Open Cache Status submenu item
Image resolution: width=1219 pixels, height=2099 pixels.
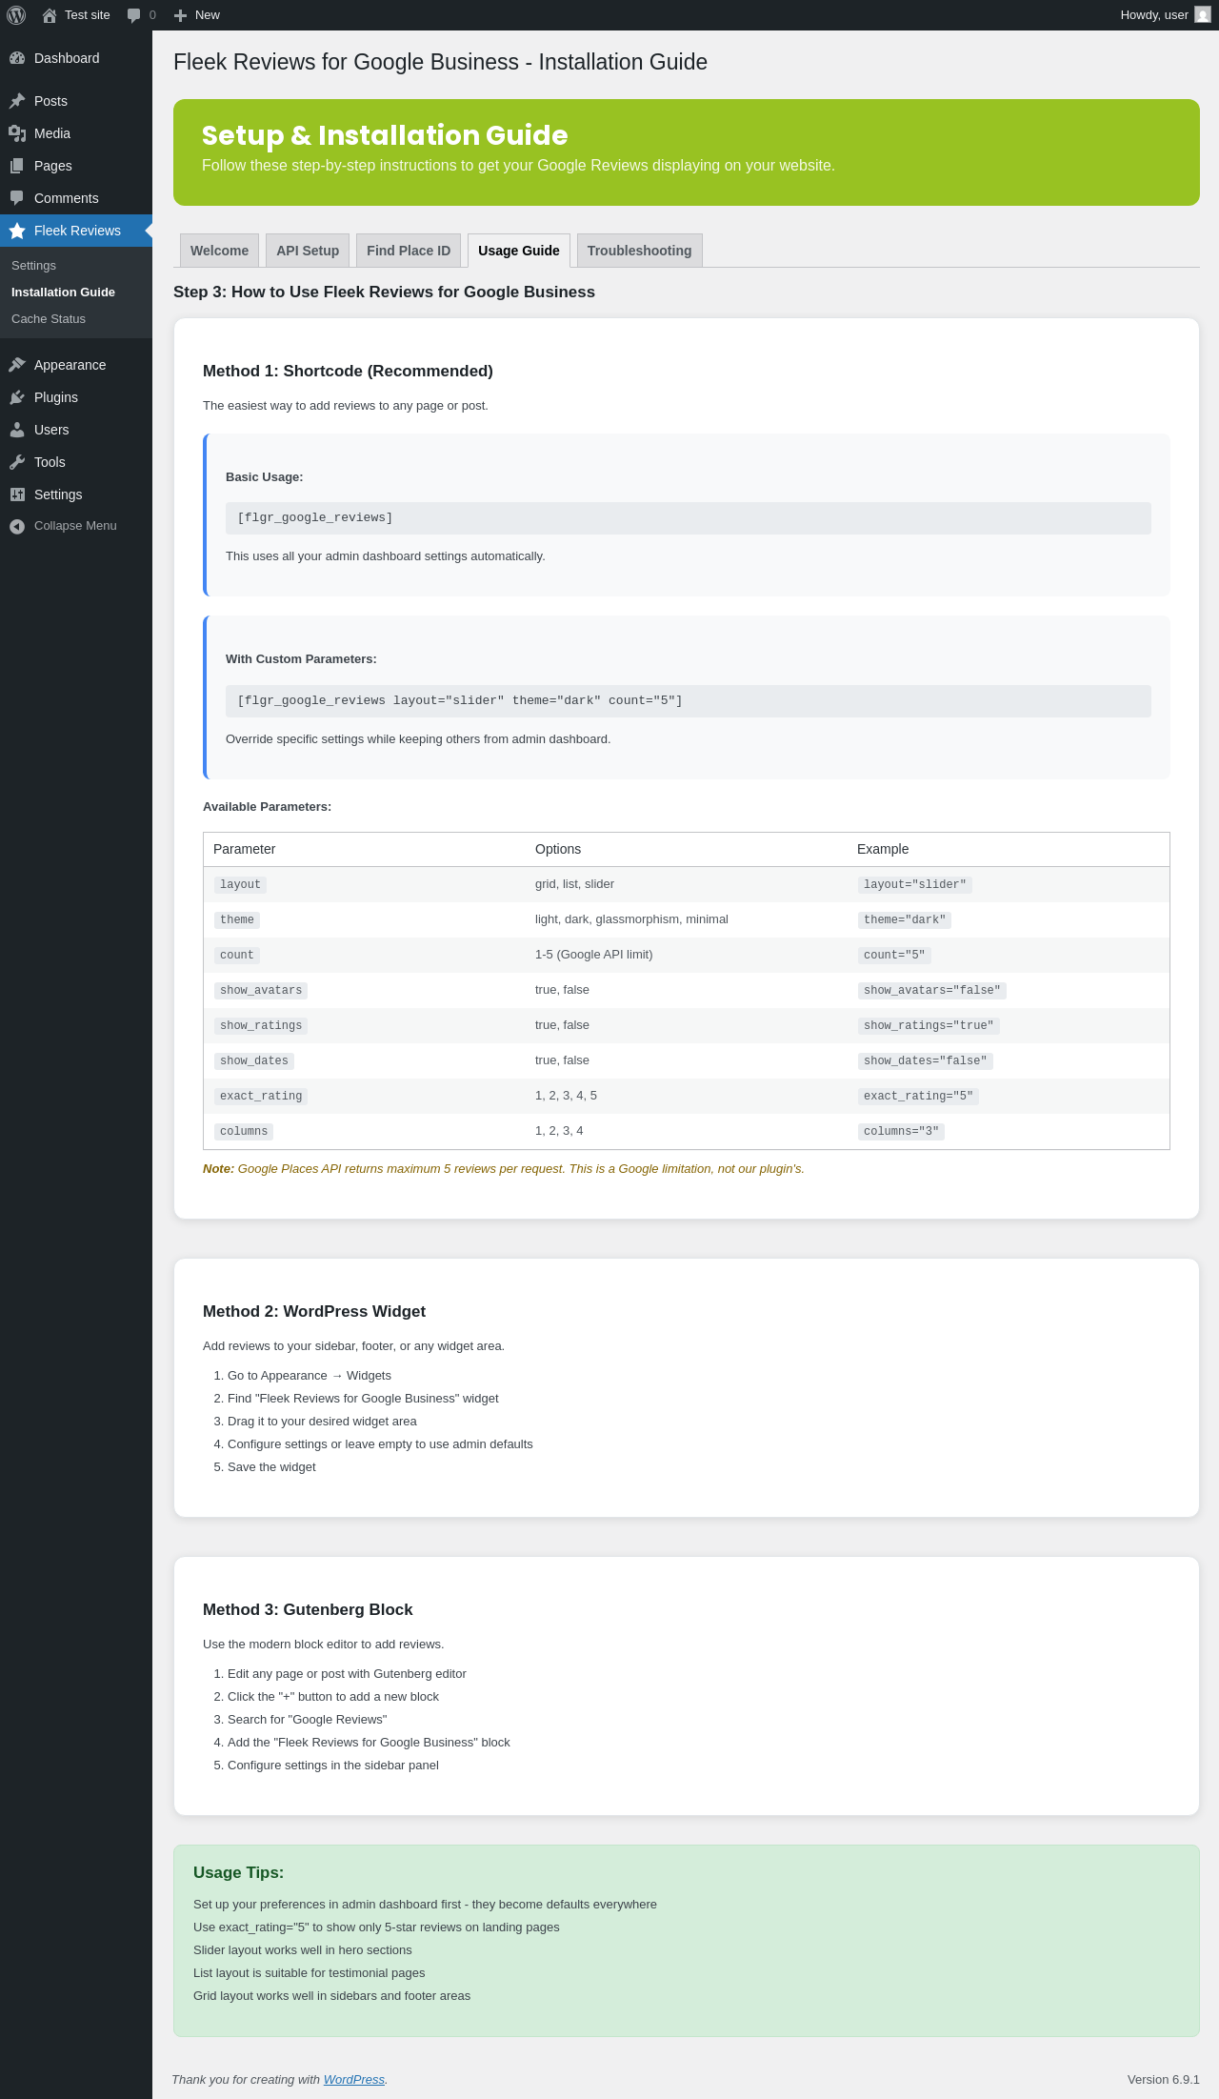[x=49, y=319]
